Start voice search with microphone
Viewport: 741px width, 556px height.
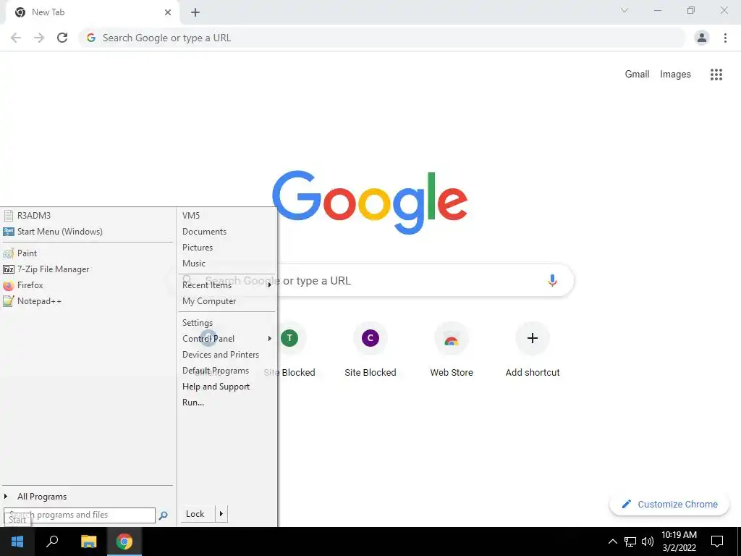point(552,280)
